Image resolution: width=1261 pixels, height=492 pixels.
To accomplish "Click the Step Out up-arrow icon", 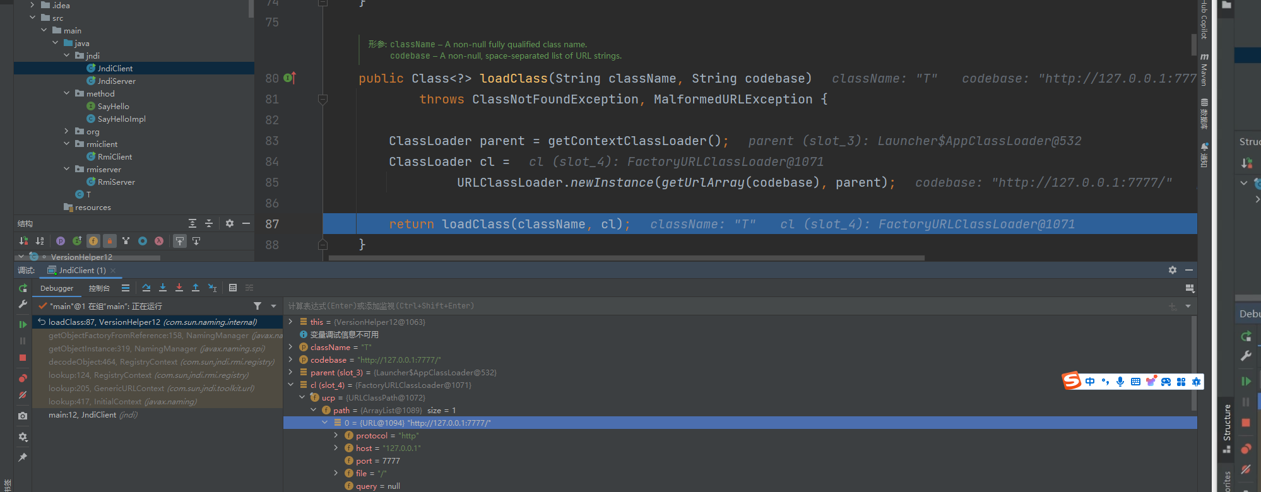I will (196, 288).
